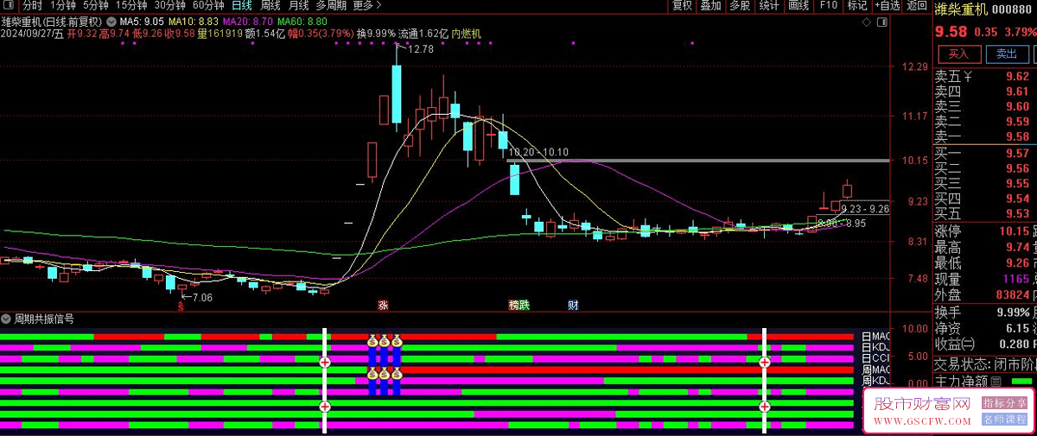Image resolution: width=1037 pixels, height=436 pixels.
Task: Open the 多股 multi-stock view
Action: tap(740, 6)
